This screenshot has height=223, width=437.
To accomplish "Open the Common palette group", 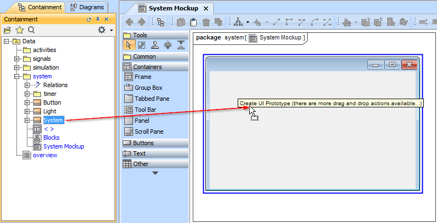I will [156, 56].
